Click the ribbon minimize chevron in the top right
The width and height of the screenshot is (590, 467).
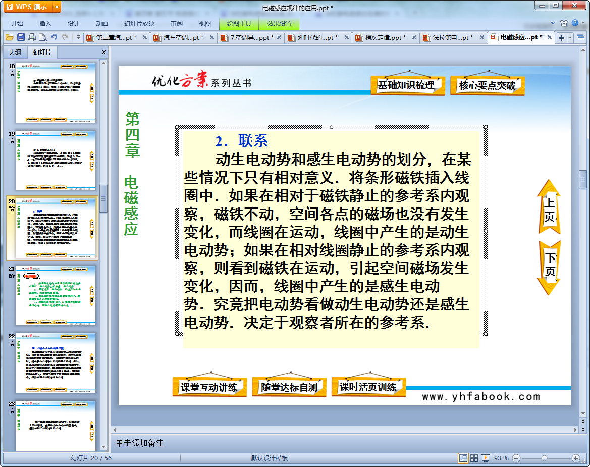(553, 23)
